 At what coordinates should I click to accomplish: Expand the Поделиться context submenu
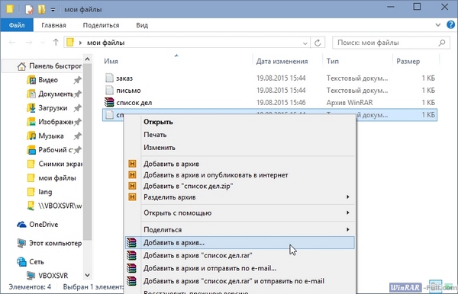point(348,229)
